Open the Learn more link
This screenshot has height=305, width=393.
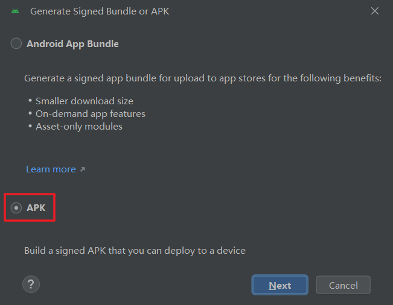[x=51, y=169]
